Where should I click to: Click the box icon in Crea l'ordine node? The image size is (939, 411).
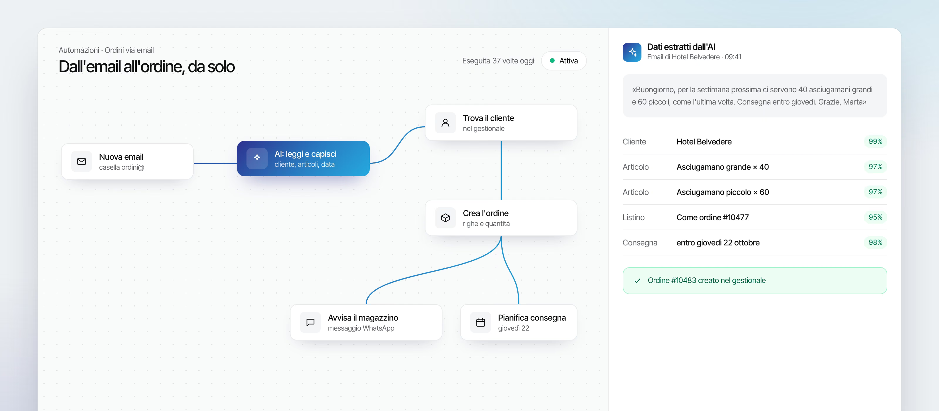point(445,218)
